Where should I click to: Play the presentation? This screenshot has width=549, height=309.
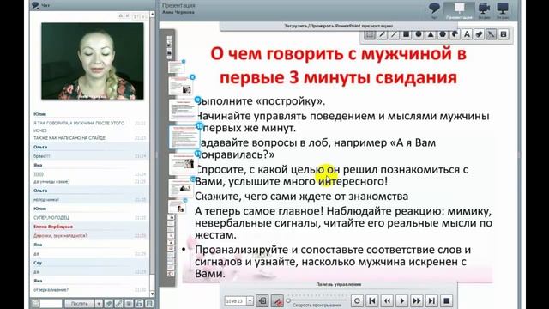tap(402, 300)
